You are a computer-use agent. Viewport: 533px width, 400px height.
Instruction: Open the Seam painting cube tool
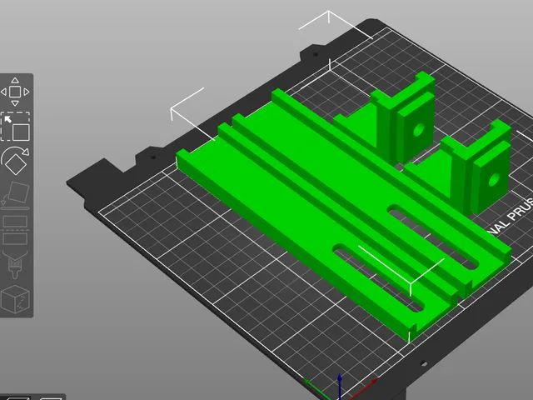[x=15, y=299]
